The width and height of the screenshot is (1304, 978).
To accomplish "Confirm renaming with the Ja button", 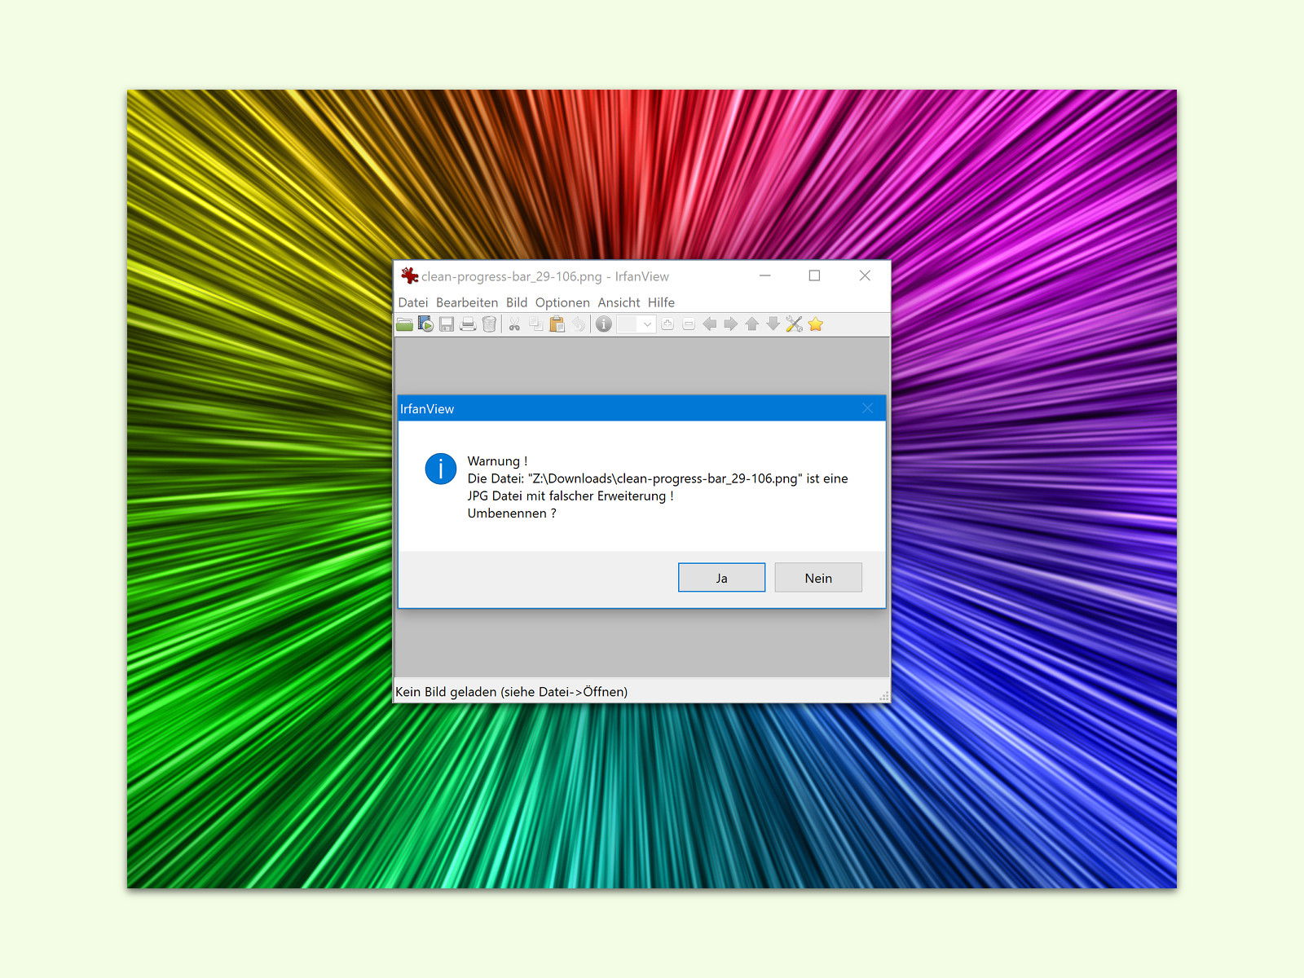I will (721, 578).
